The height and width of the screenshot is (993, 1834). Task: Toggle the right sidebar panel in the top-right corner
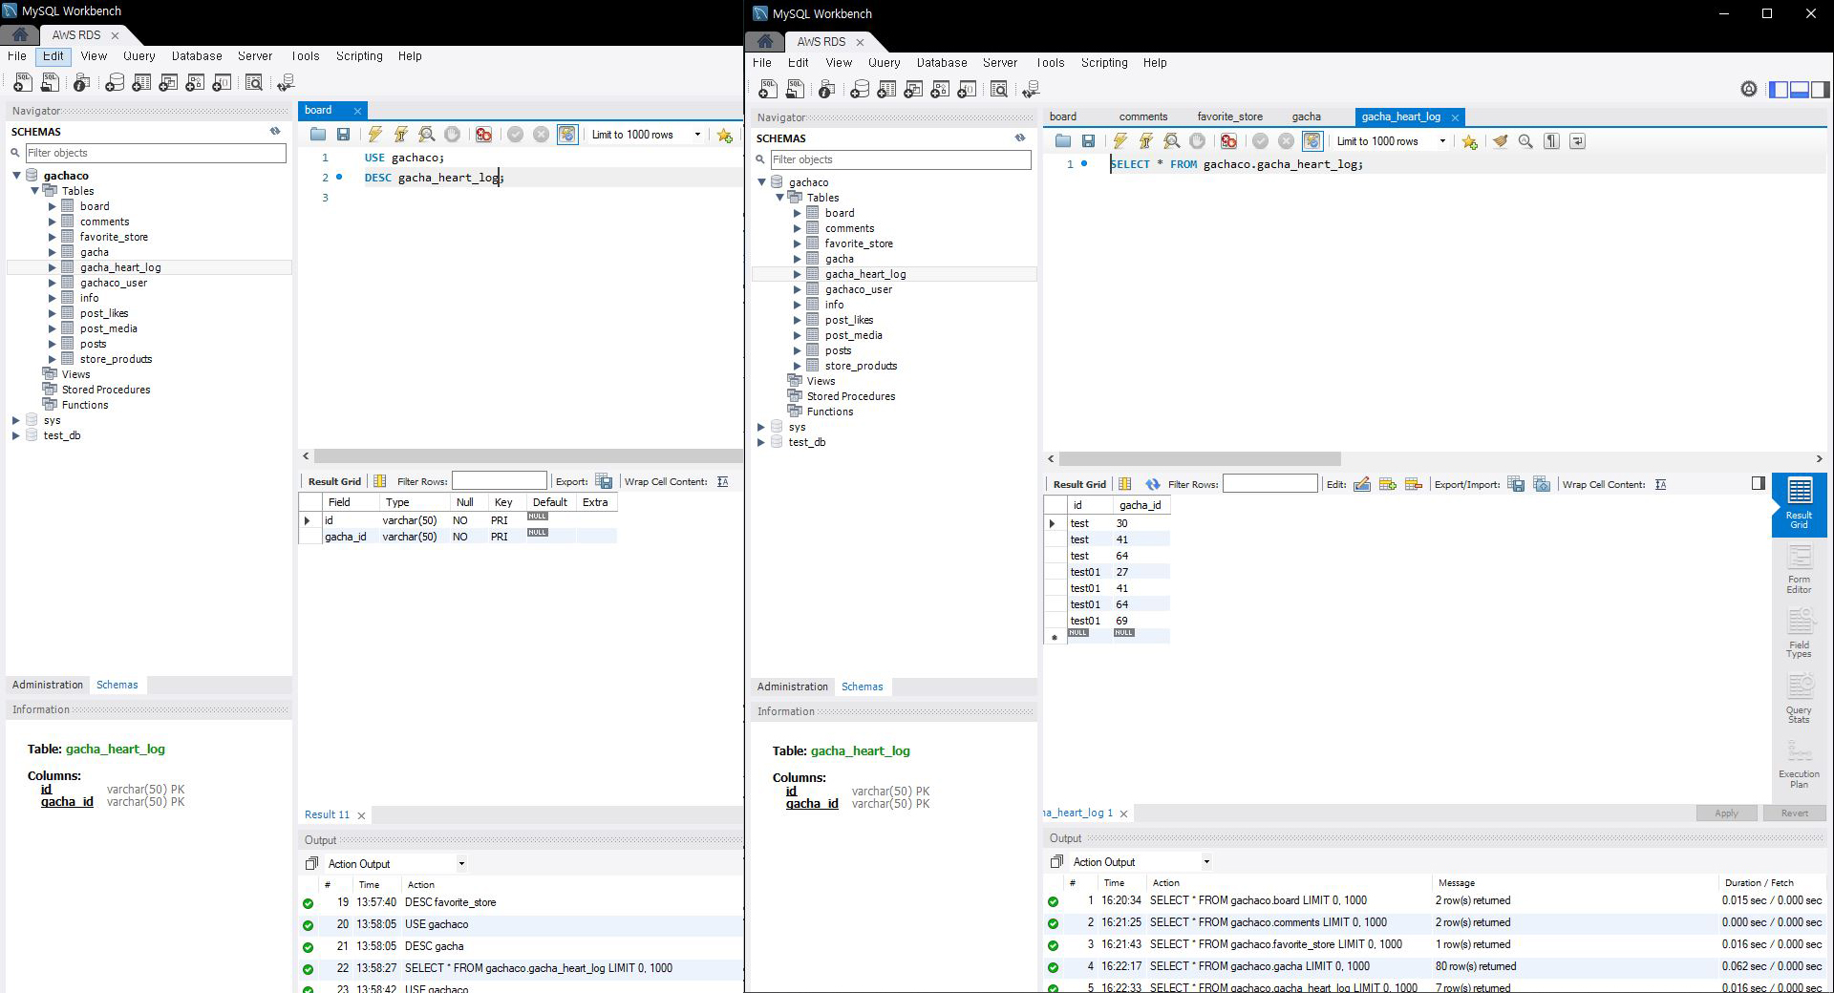click(1821, 90)
